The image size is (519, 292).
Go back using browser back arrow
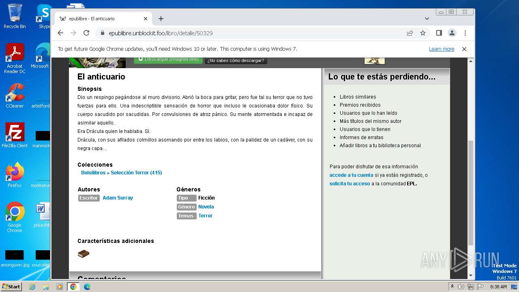[x=60, y=33]
